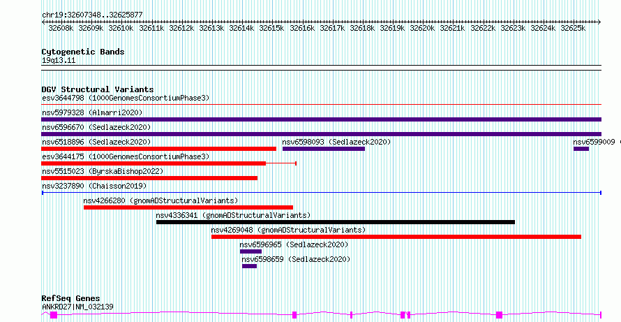Screen dimensions: 621x322
Task: Click the nsv3237890 (Chaisson2019) label
Action: point(94,186)
